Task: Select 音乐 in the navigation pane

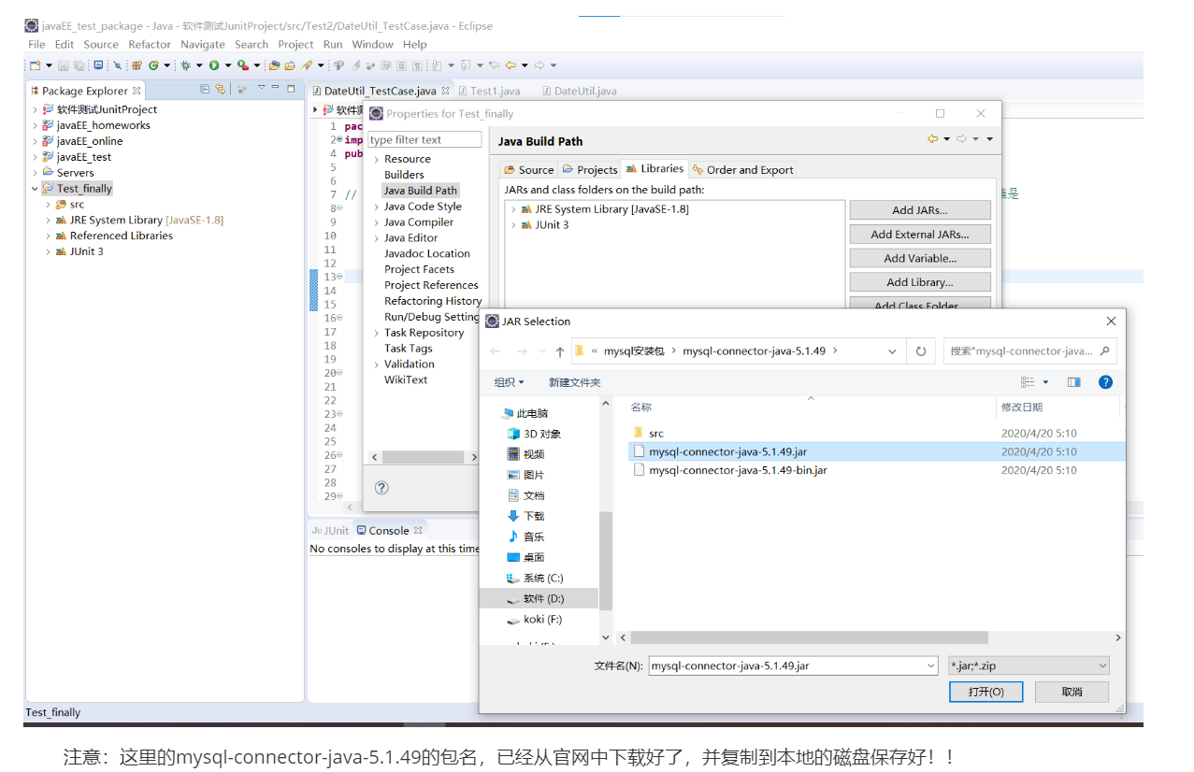Action: [525, 536]
